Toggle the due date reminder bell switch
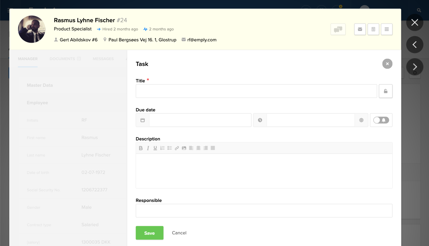The width and height of the screenshot is (429, 246). tap(381, 120)
